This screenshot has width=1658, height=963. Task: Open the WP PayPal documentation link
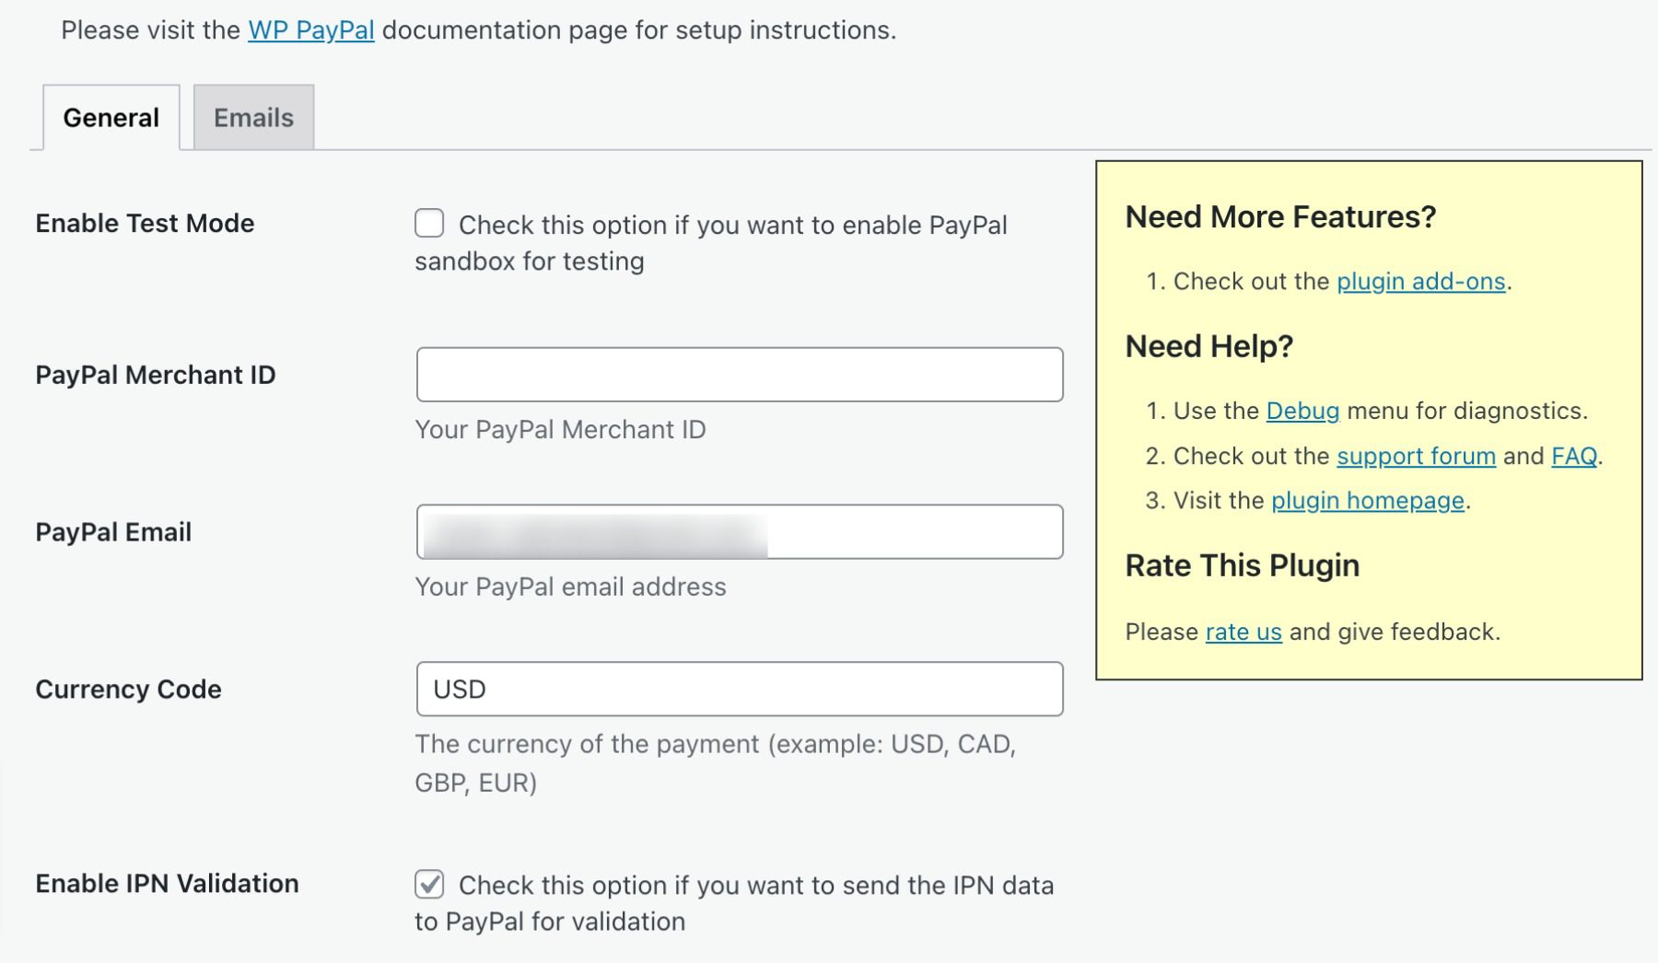(309, 29)
